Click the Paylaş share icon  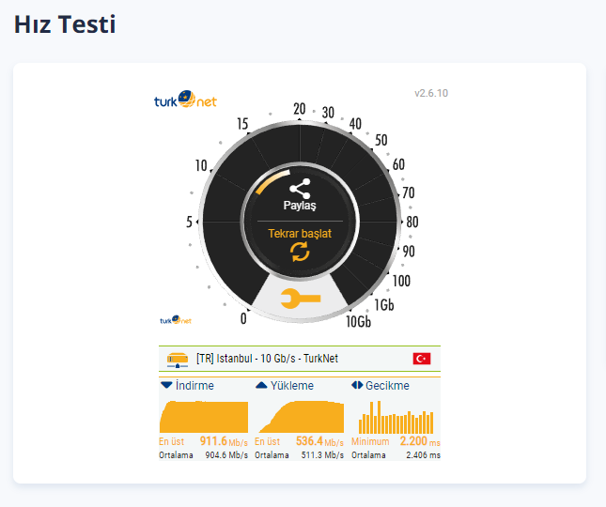tap(300, 189)
